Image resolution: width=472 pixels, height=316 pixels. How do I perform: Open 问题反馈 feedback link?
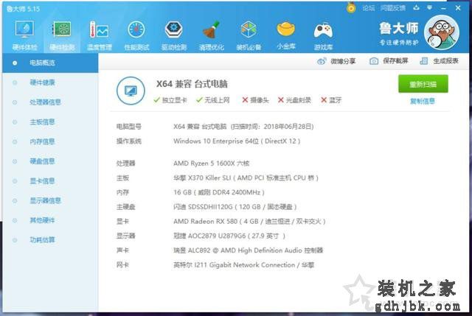[x=393, y=8]
